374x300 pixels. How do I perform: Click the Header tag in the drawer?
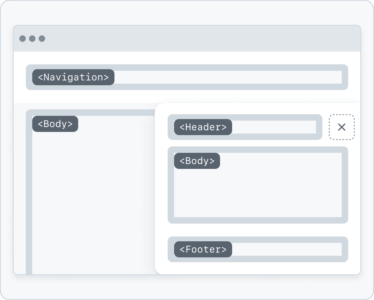(203, 127)
